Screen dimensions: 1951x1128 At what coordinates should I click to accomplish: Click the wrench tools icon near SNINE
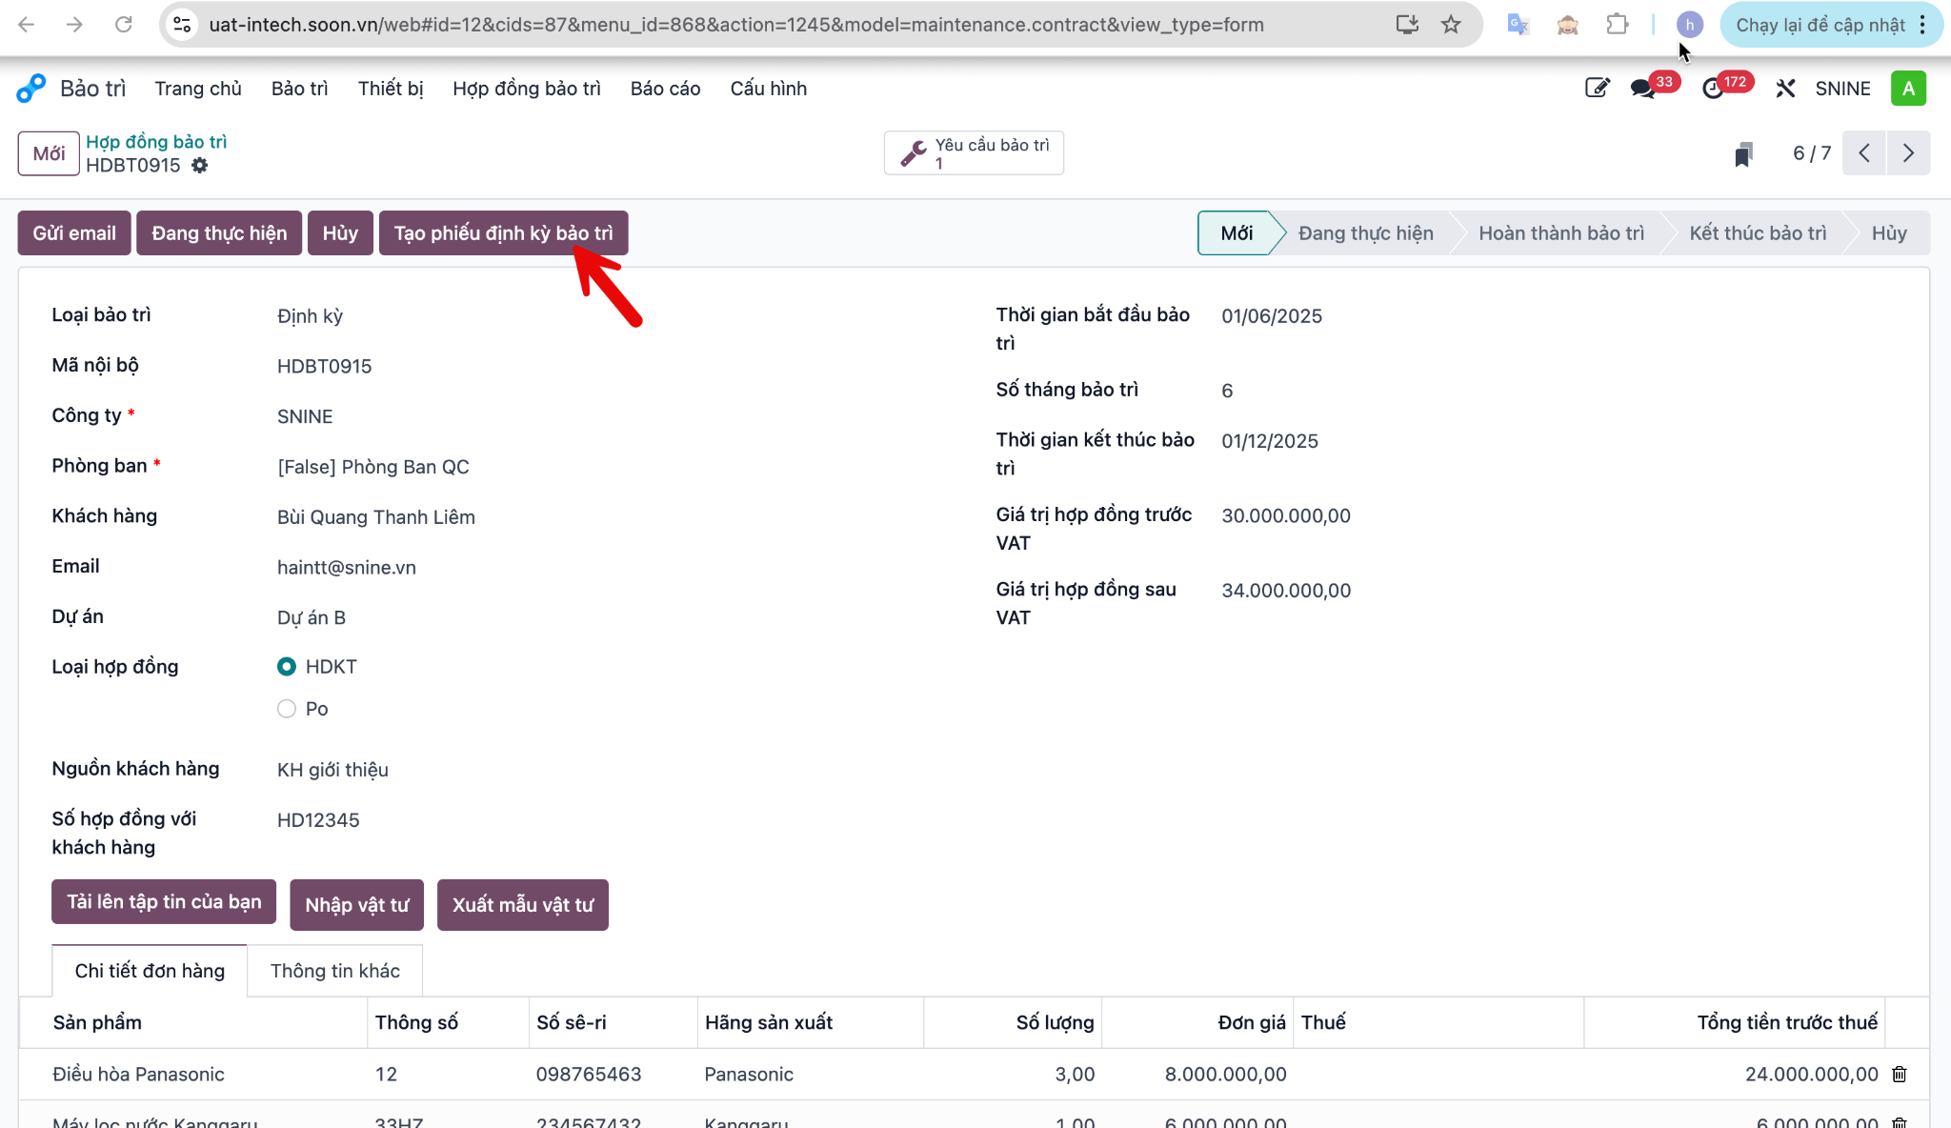(1785, 89)
